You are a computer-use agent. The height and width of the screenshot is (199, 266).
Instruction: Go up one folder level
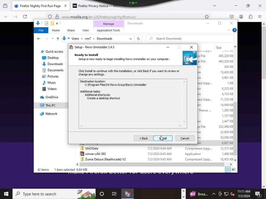pos(58,39)
